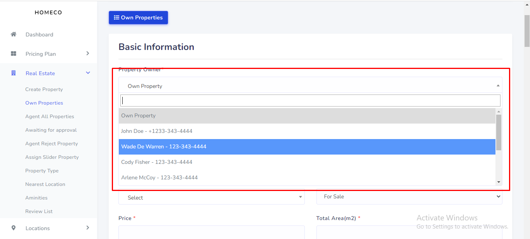Click the Pricing Plan grid icon
Image resolution: width=530 pixels, height=239 pixels.
14,54
